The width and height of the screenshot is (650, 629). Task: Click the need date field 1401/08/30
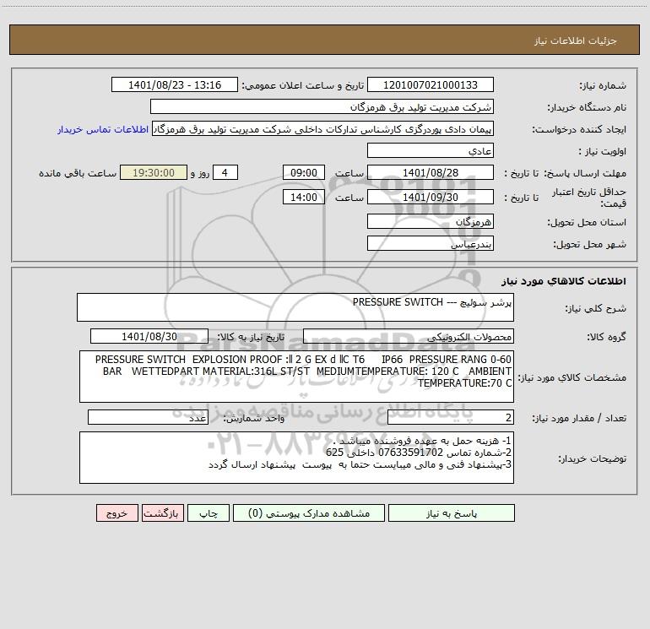pos(149,336)
